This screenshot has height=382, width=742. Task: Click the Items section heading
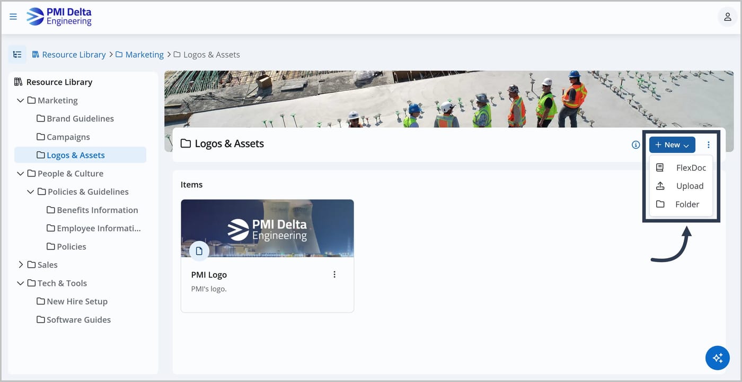(x=191, y=185)
